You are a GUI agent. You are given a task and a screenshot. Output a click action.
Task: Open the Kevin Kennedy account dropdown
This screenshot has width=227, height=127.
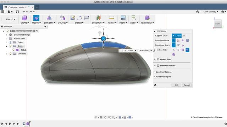click(x=210, y=12)
